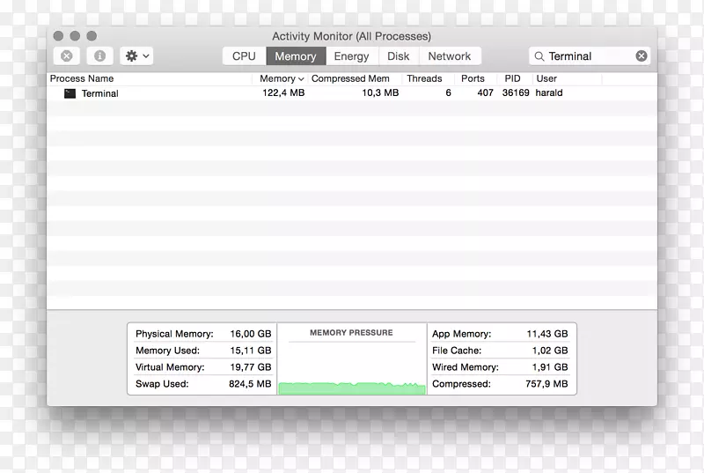The image size is (704, 473).
Task: Click App Memory 11,43 GB entry
Action: coord(500,334)
